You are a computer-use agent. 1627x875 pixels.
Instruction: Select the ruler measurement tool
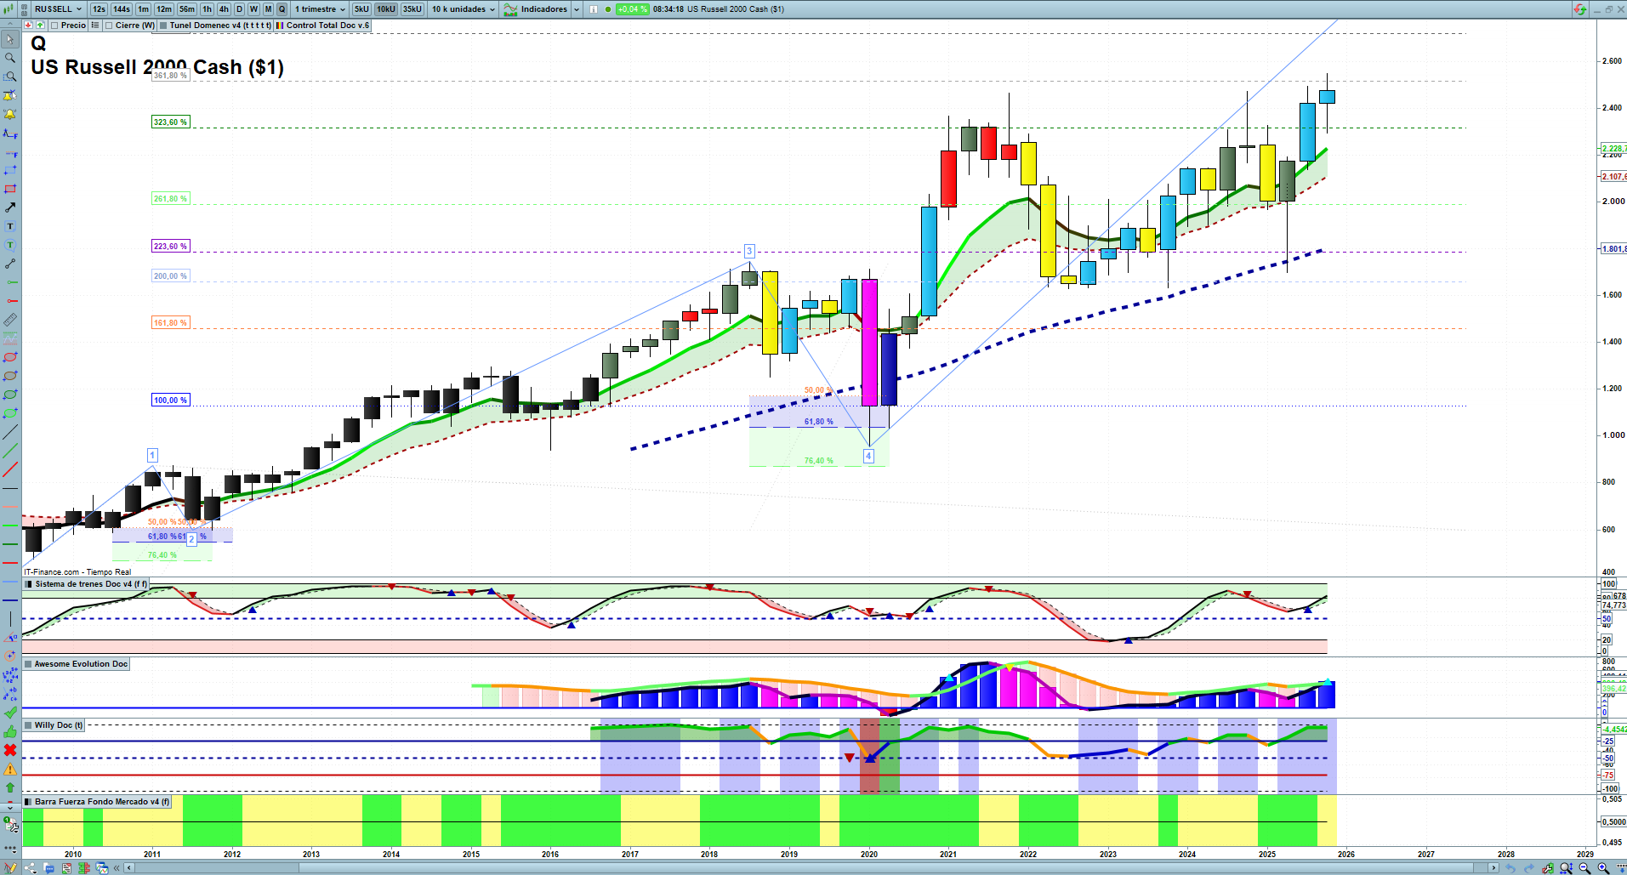tap(10, 320)
